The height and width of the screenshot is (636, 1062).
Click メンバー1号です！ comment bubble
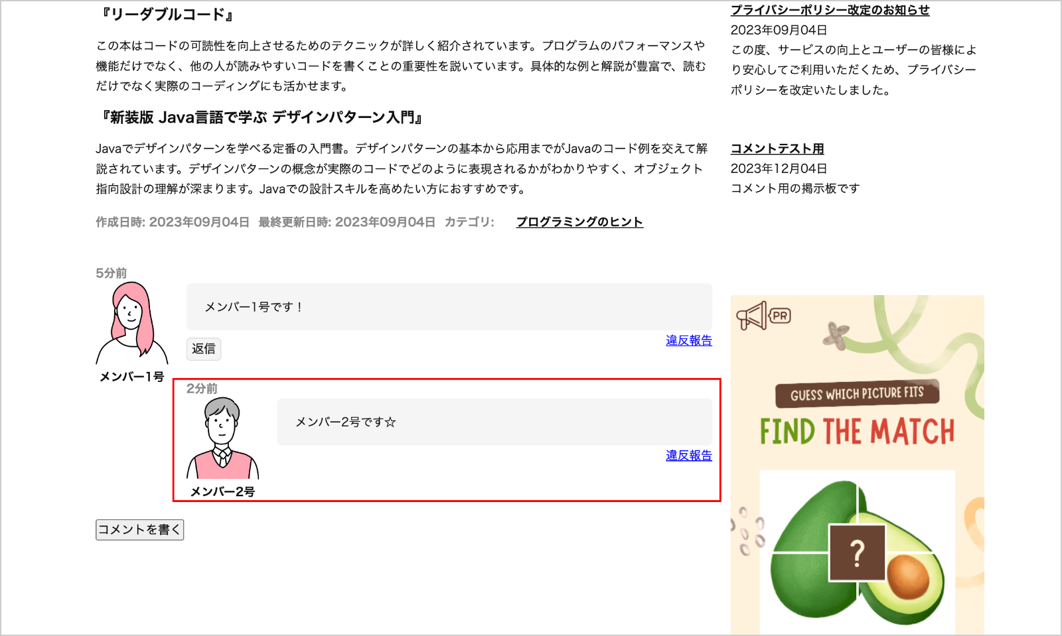(x=449, y=307)
